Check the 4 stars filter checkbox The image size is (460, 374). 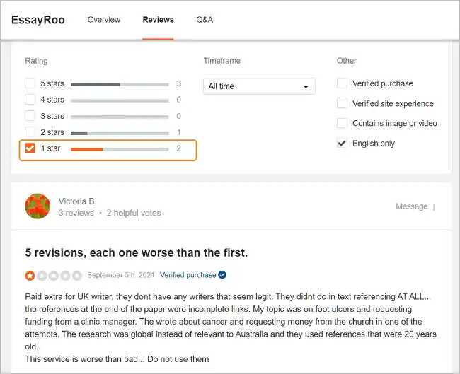30,100
